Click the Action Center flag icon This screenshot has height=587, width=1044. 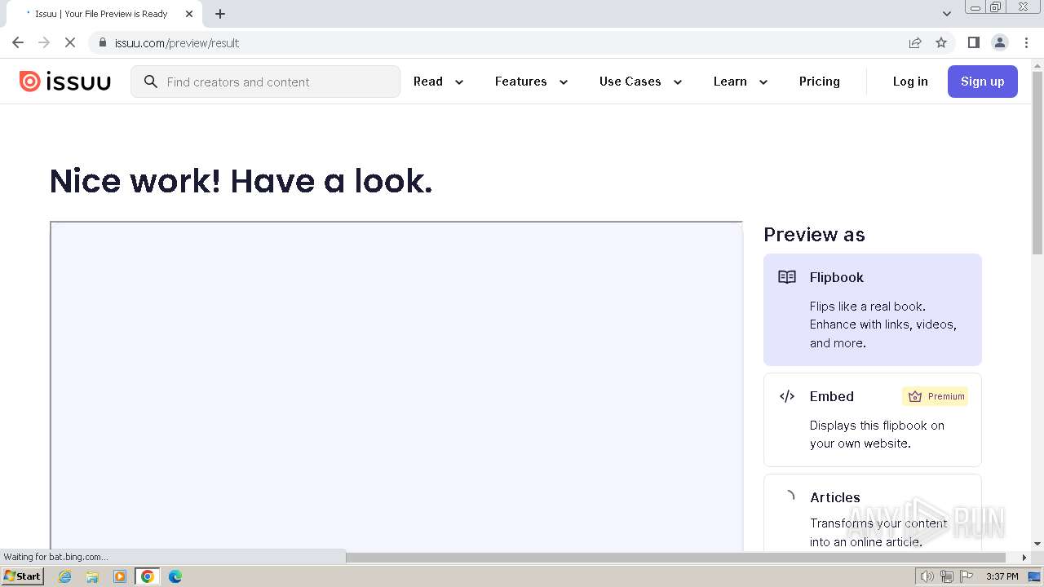[x=967, y=576]
